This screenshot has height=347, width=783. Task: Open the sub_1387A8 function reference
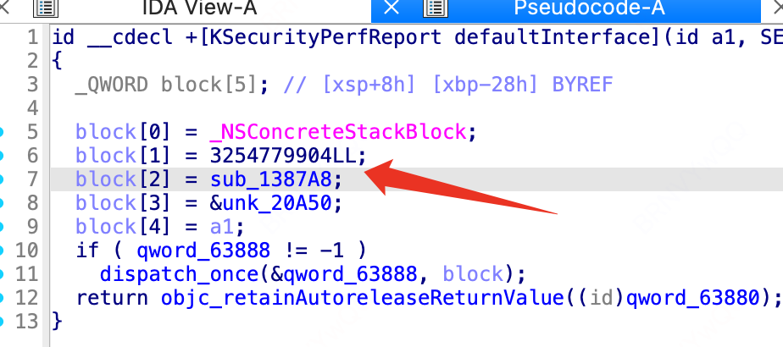(271, 179)
